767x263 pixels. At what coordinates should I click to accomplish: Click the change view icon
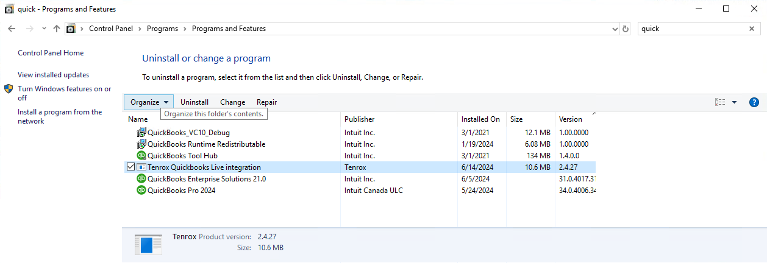(720, 102)
